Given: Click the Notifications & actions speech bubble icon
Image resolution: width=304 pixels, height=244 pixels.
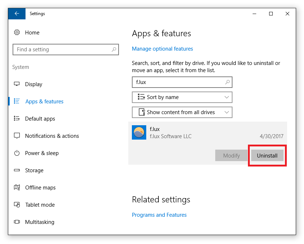Looking at the screenshot, I should [x=17, y=136].
